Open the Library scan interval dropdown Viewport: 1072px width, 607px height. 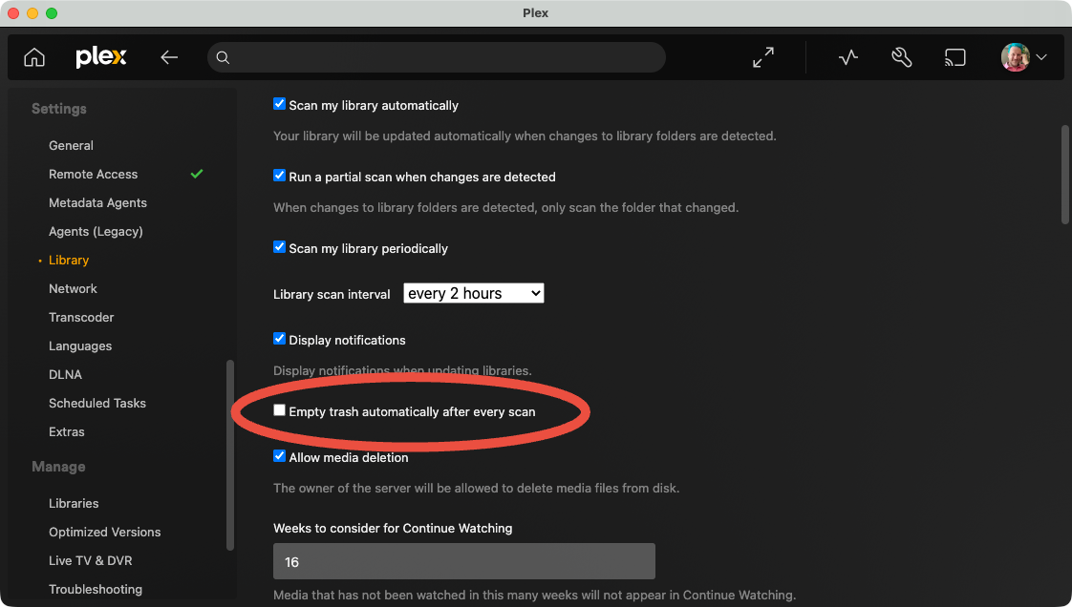pos(474,294)
